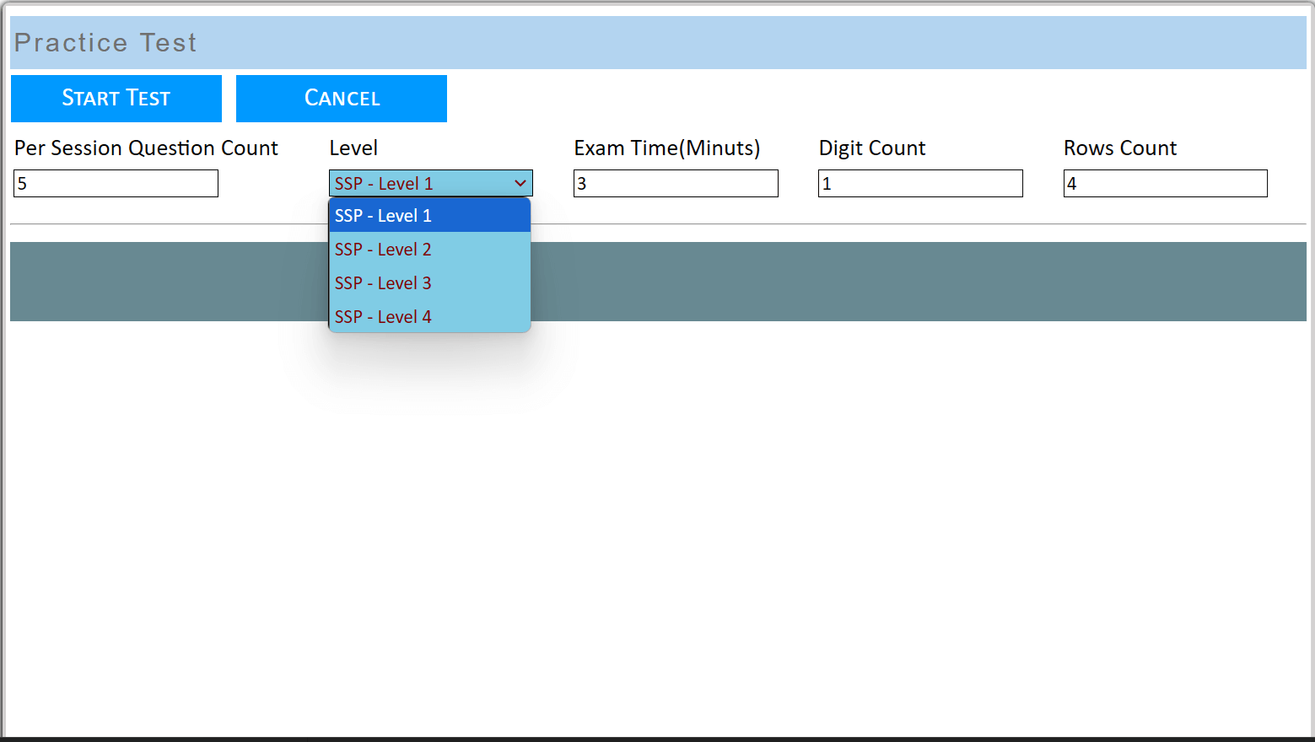Screen dimensions: 1315x742
Task: Click the Rows Count label
Action: point(1120,148)
